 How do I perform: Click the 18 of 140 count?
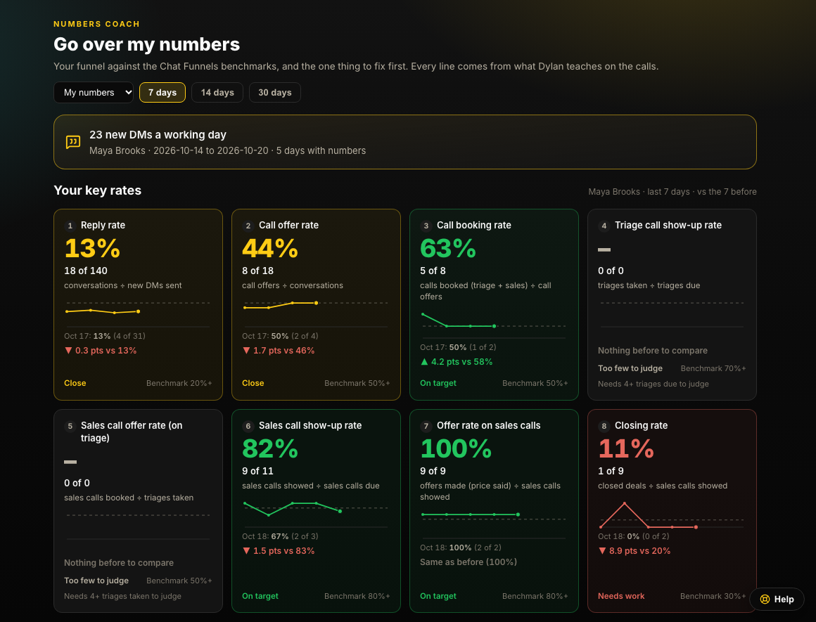tap(86, 271)
